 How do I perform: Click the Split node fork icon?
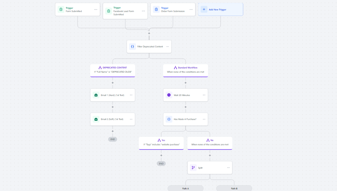(193, 168)
